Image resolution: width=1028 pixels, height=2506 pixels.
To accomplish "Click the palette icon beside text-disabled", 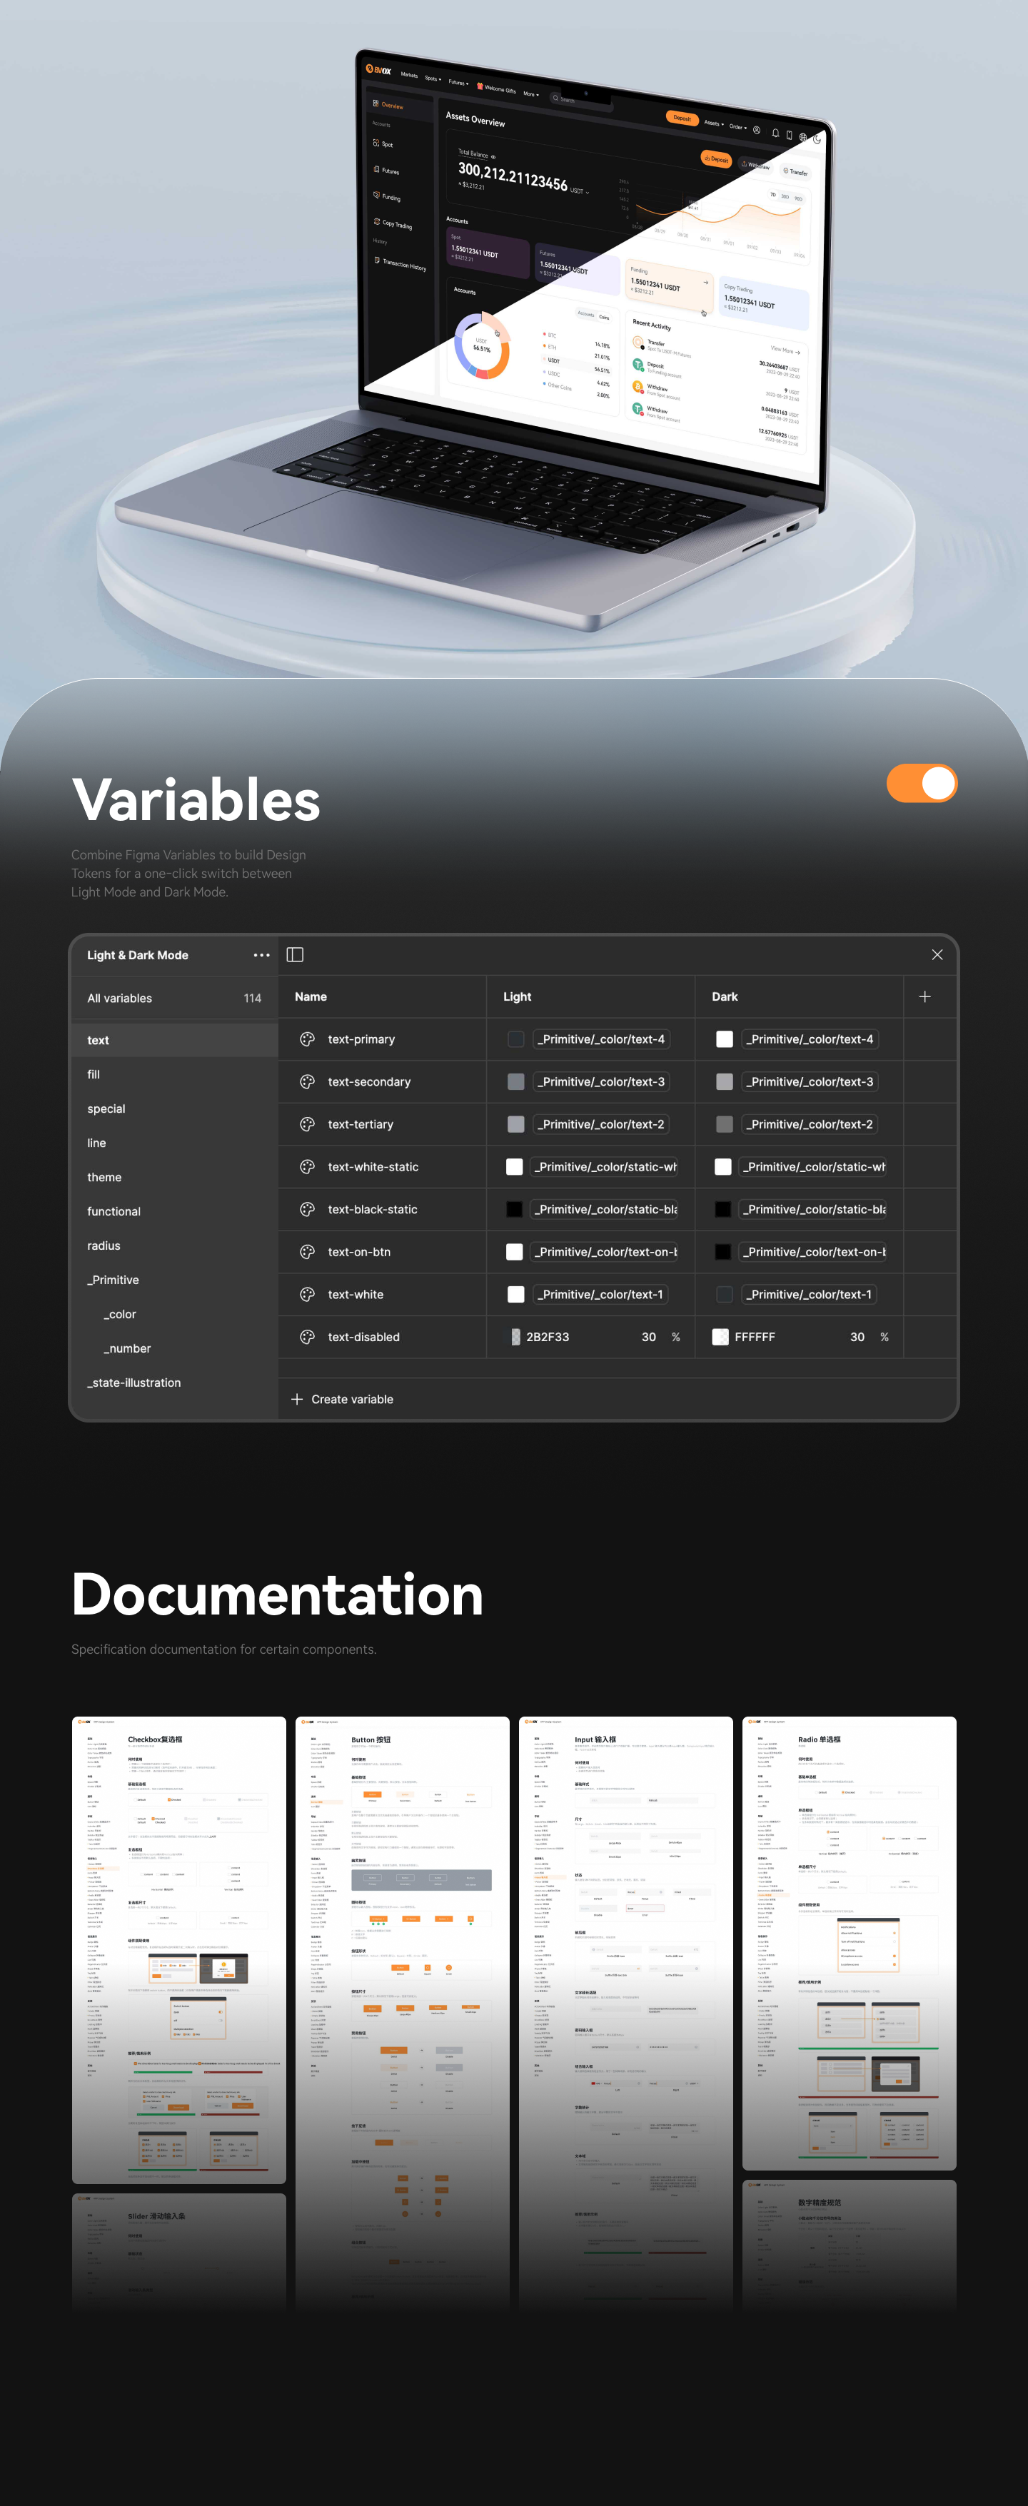I will (308, 1337).
